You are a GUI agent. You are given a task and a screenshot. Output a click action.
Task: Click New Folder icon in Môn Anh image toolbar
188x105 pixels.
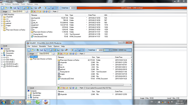[x=64, y=54]
